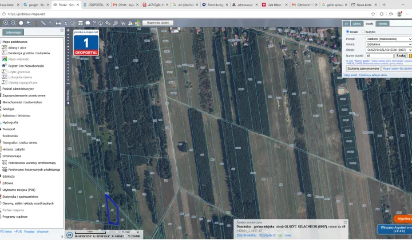
Task: Click 'Raport dla działki' toolbar button
Action: (x=158, y=23)
